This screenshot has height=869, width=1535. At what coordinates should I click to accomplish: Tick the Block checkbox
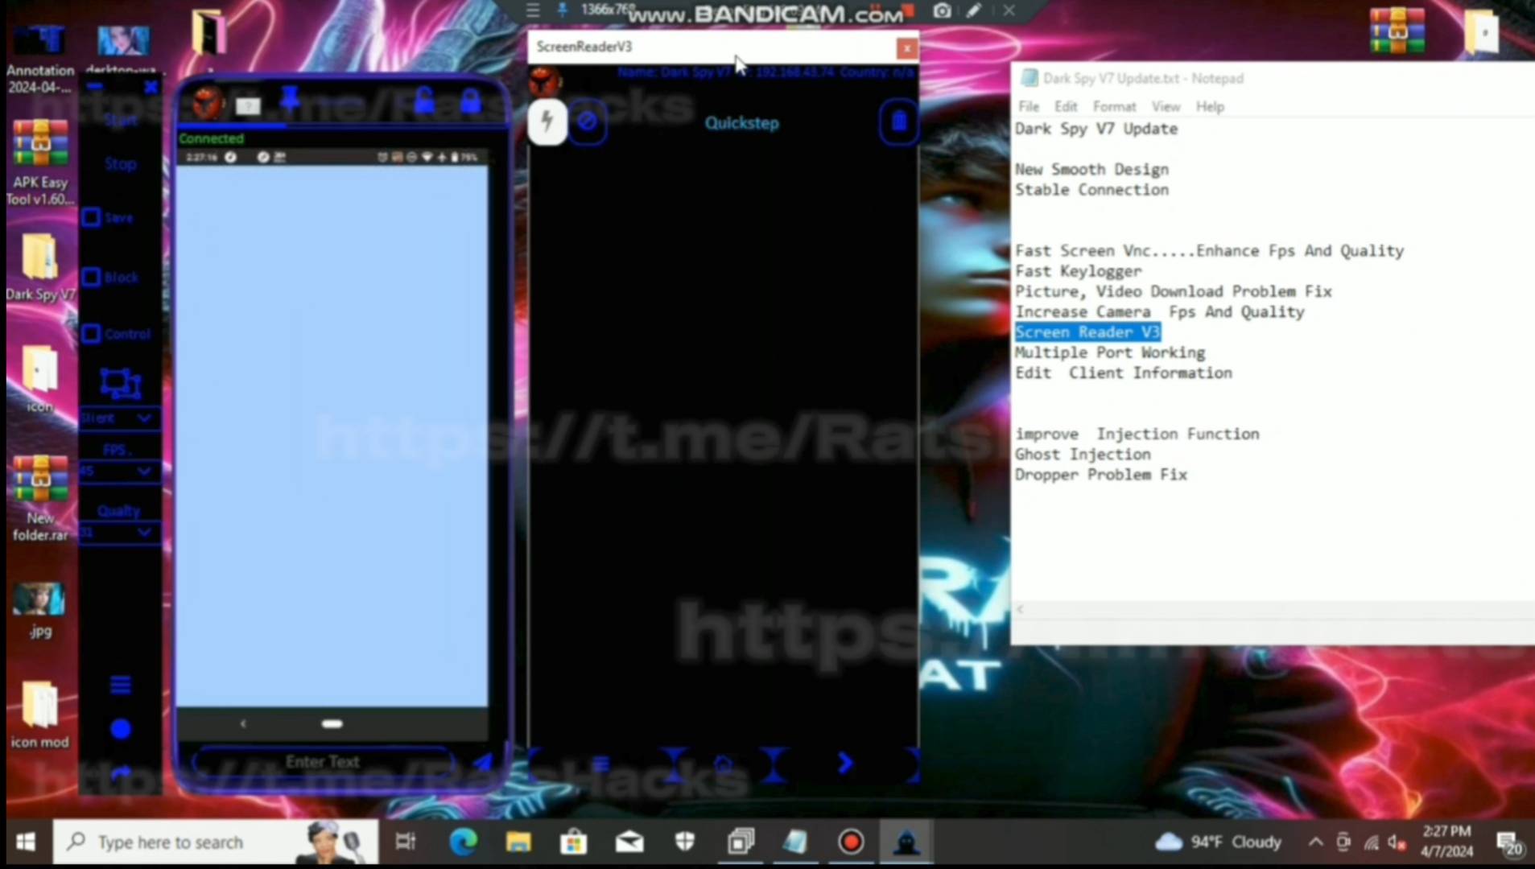tap(92, 278)
